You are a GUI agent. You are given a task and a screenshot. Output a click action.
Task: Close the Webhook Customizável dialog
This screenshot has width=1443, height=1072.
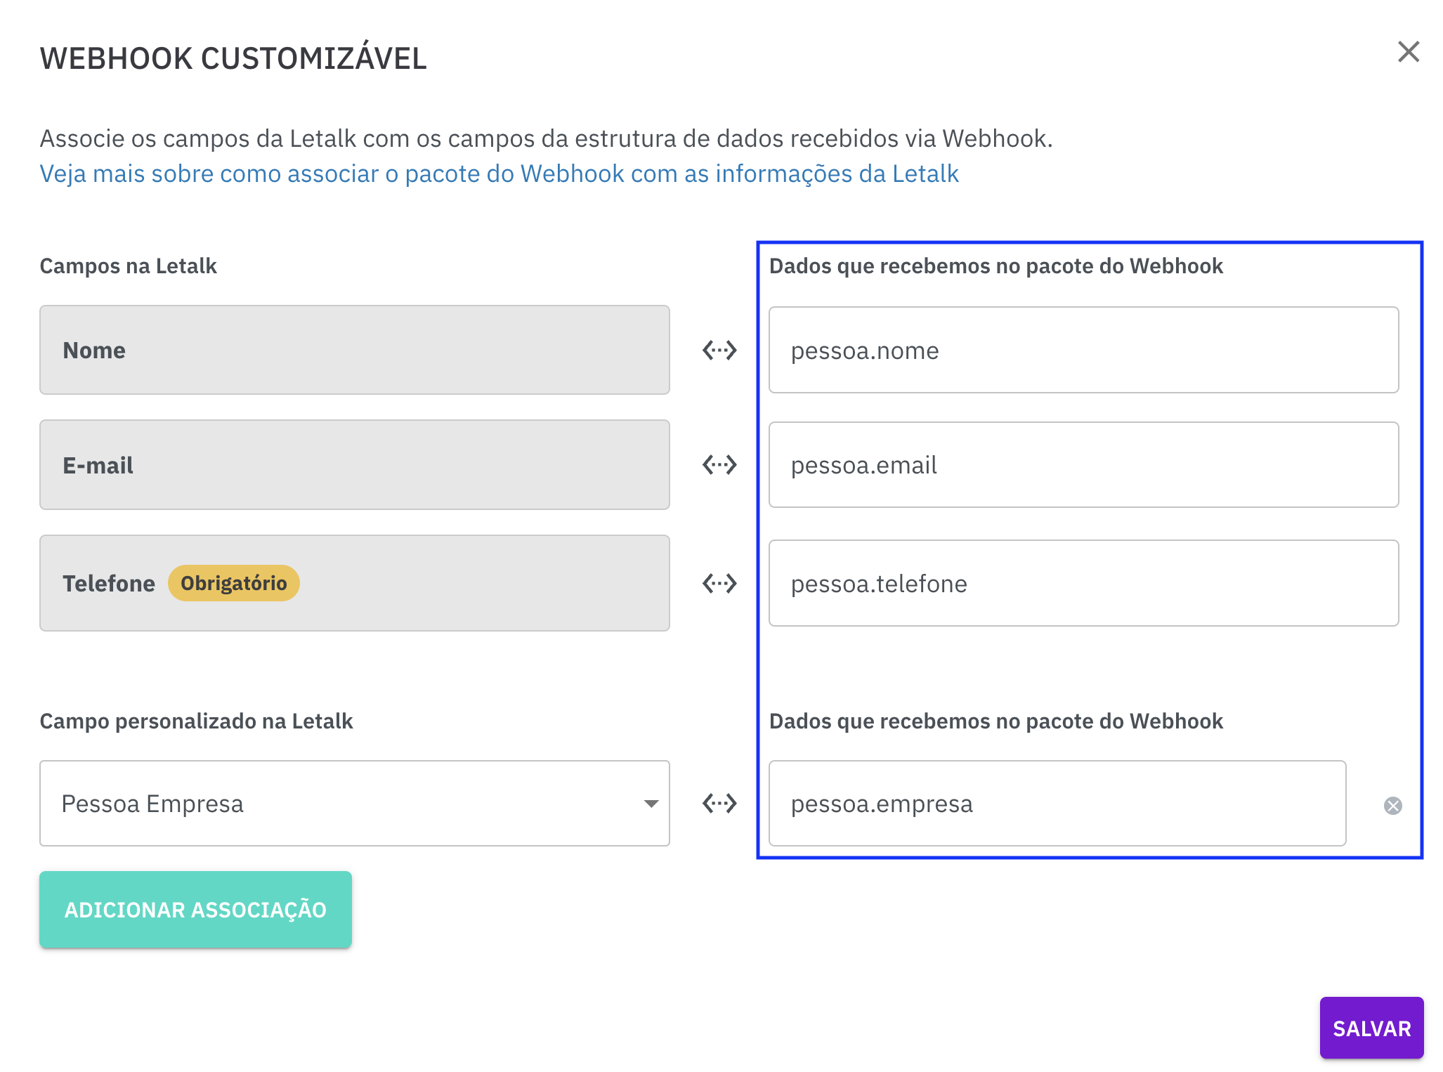(1408, 52)
